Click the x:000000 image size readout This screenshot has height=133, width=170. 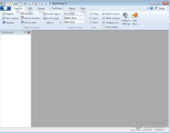coord(147,130)
